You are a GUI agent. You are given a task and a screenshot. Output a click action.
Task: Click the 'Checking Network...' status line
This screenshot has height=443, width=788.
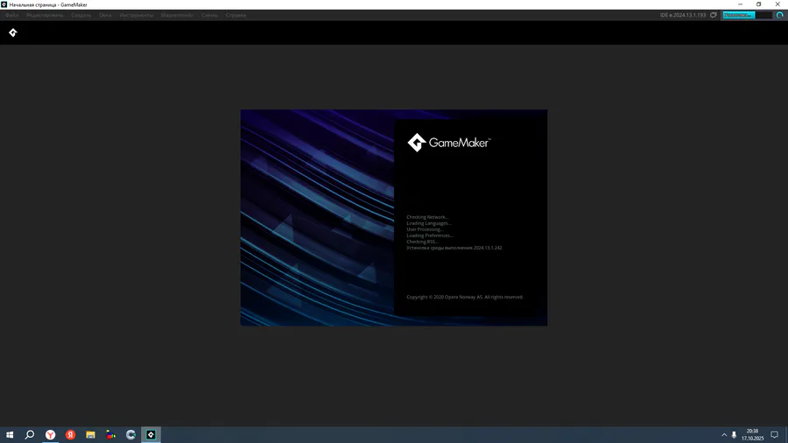click(427, 217)
